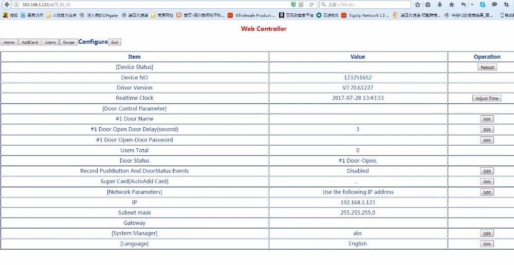Bookmark this page with the star icon

tap(417, 5)
